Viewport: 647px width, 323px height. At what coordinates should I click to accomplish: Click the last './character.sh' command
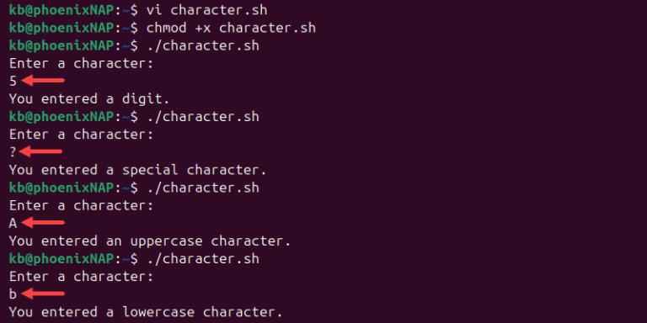point(203,259)
